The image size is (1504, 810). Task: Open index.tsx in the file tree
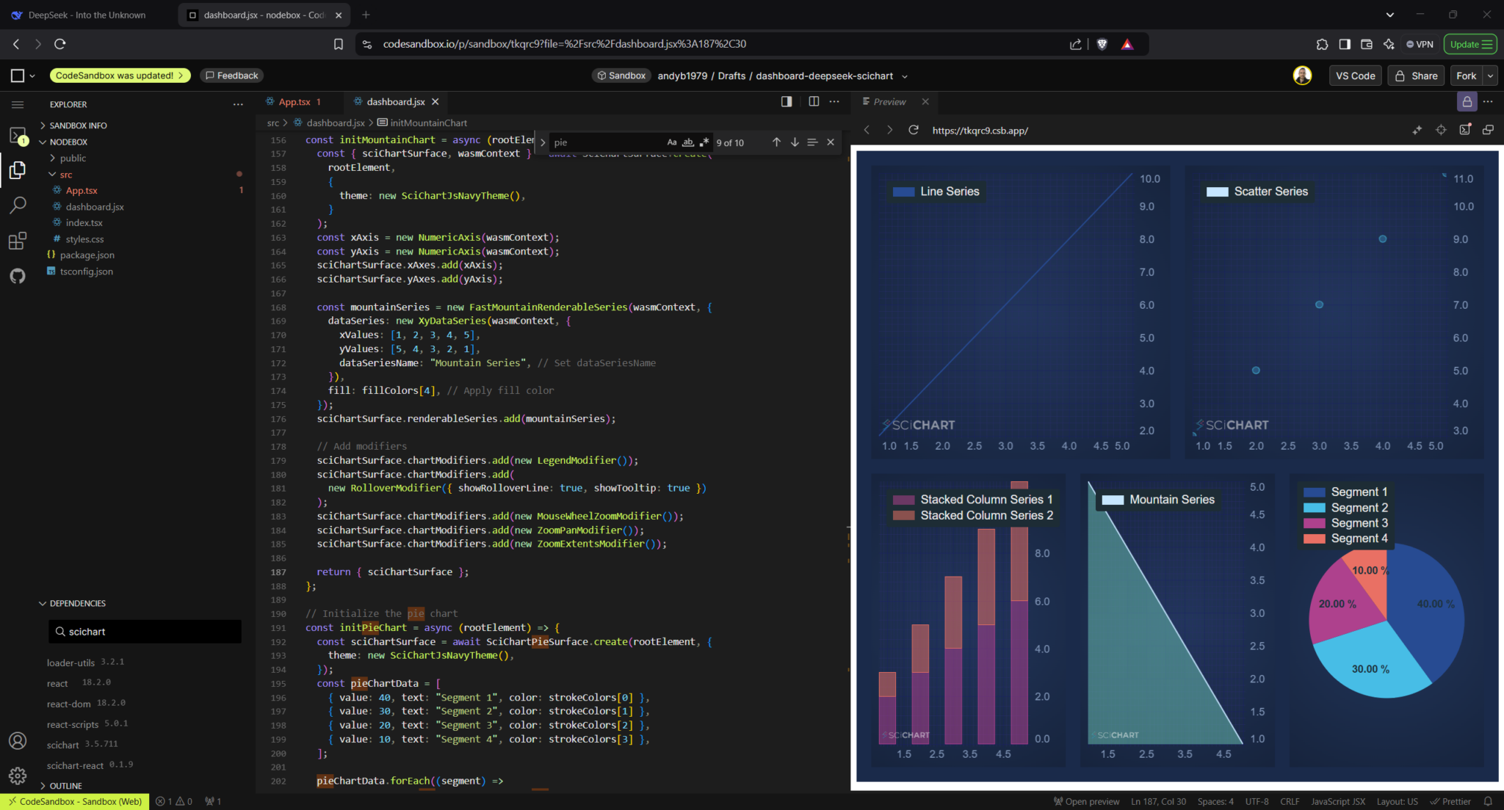click(x=84, y=222)
